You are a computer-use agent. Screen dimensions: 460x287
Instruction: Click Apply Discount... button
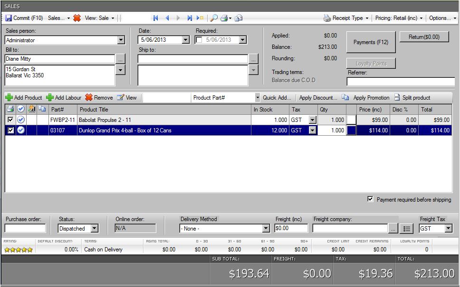click(x=318, y=98)
